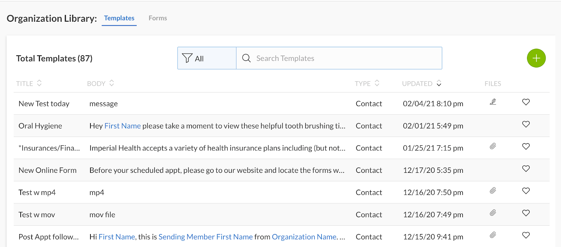The height and width of the screenshot is (247, 561).
Task: Select the Templates tab
Action: 119,18
